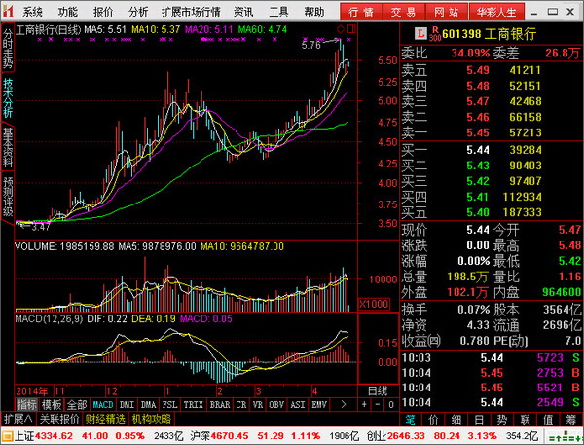Select the DMI indicator tab
This screenshot has width=584, height=445.
click(x=127, y=404)
